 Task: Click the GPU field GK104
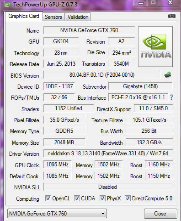[61, 41]
